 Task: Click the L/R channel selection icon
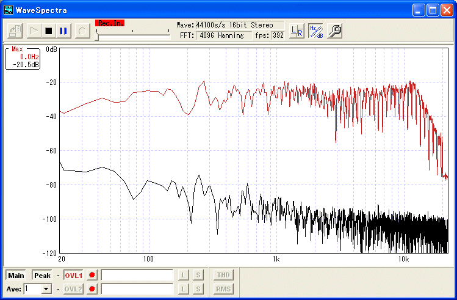pos(297,31)
